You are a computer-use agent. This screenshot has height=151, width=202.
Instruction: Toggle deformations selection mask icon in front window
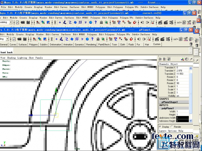77,39
